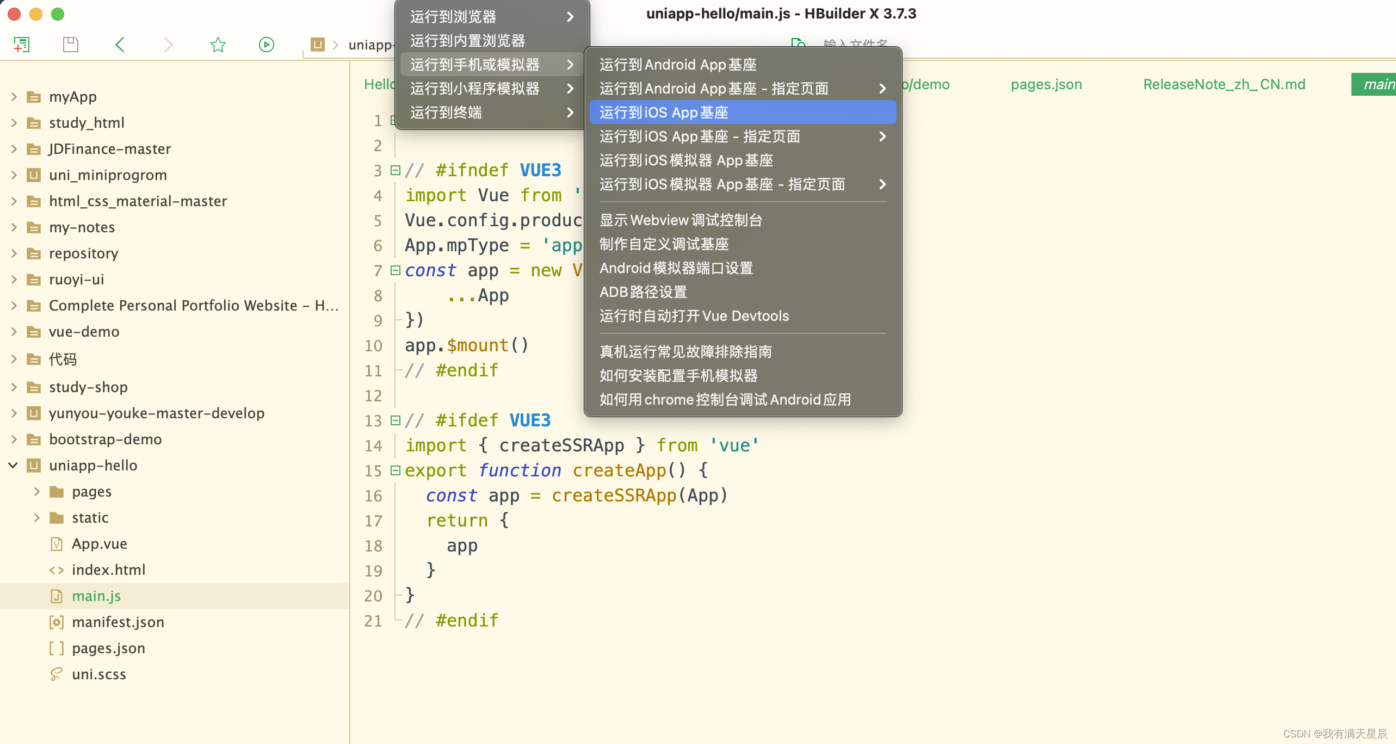The height and width of the screenshot is (744, 1396).
Task: Expand the study_html folder
Action: click(x=14, y=122)
